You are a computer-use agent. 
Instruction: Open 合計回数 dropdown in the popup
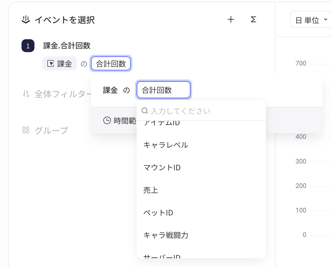pos(164,90)
